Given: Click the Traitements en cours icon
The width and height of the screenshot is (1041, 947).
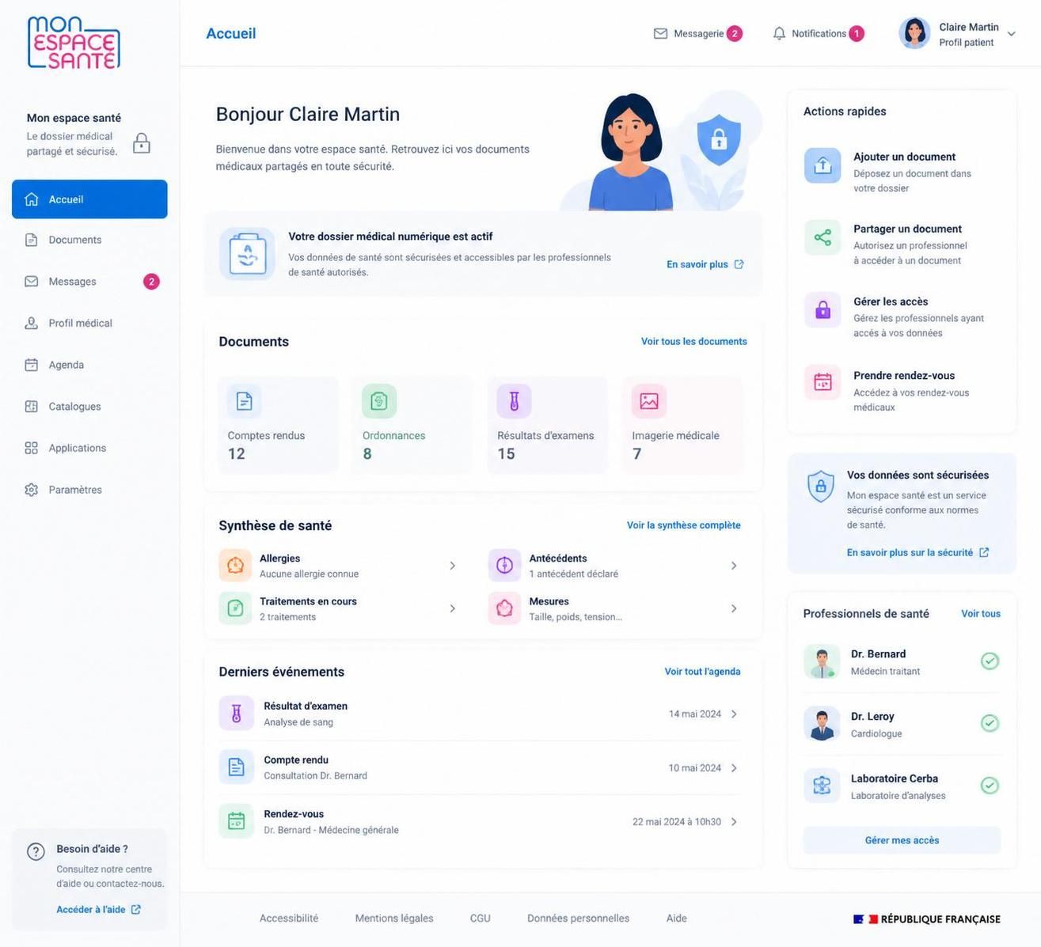Looking at the screenshot, I should 235,608.
